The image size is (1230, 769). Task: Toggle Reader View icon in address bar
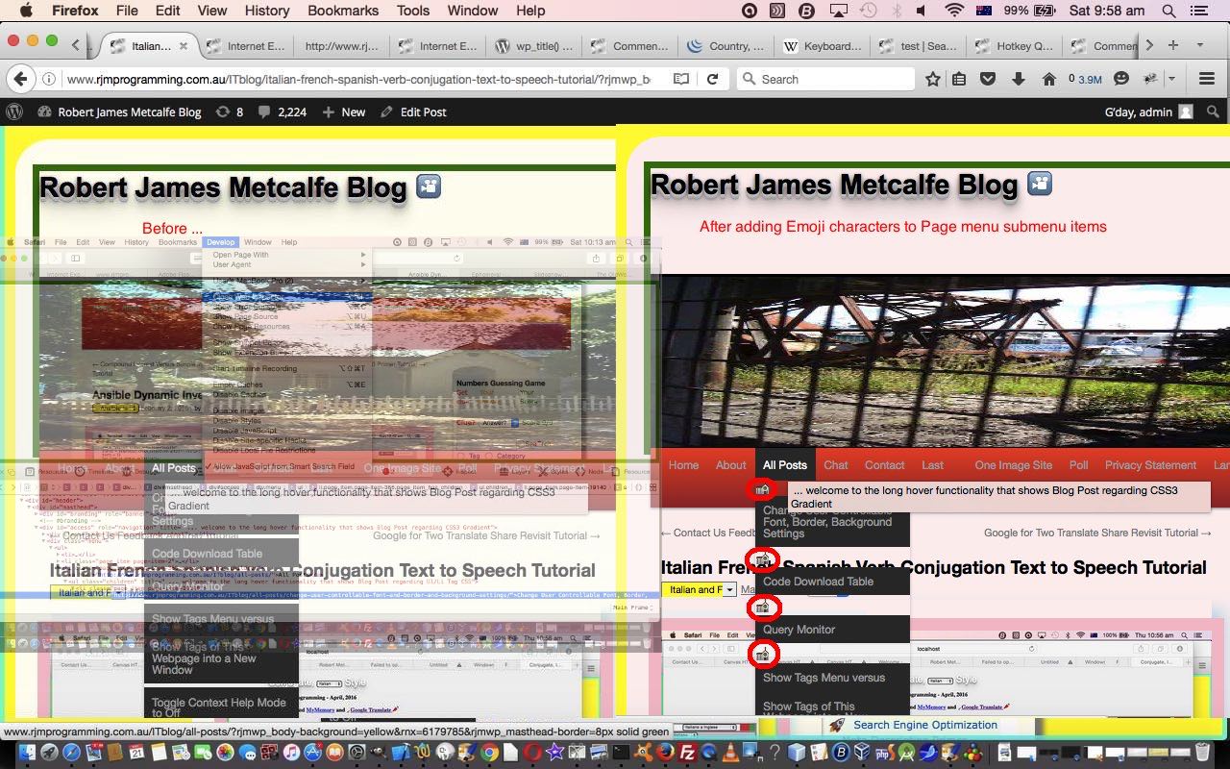point(680,79)
